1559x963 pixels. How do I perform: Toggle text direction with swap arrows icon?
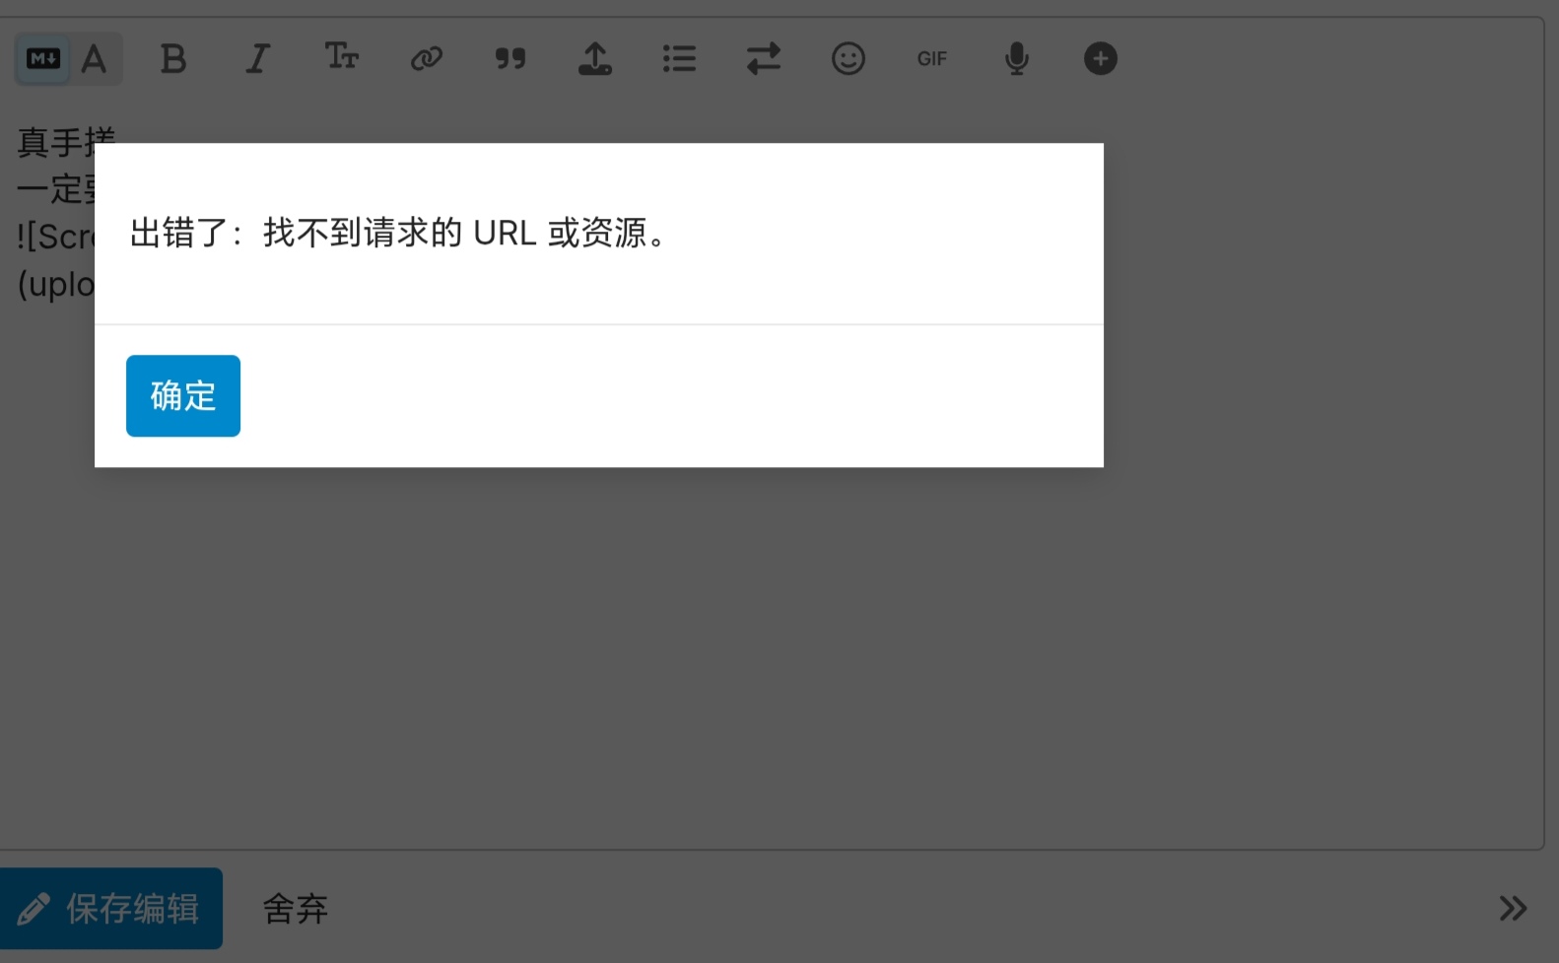[x=764, y=59]
